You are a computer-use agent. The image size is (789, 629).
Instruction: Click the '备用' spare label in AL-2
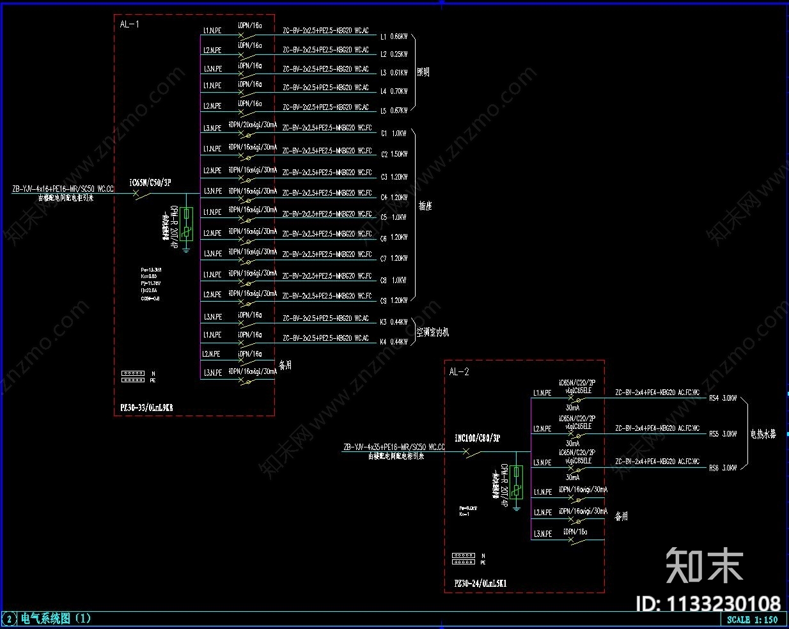pyautogui.click(x=621, y=516)
